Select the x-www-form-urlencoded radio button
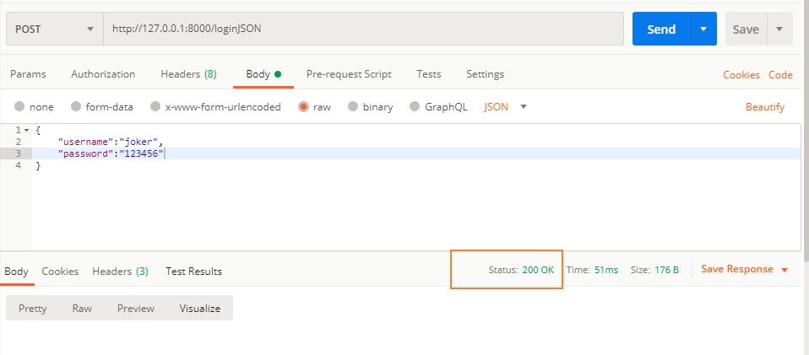 [x=155, y=106]
